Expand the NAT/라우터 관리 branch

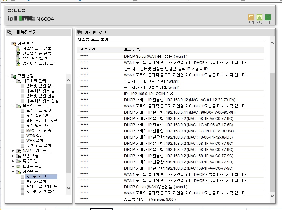pyautogui.click(x=13, y=151)
